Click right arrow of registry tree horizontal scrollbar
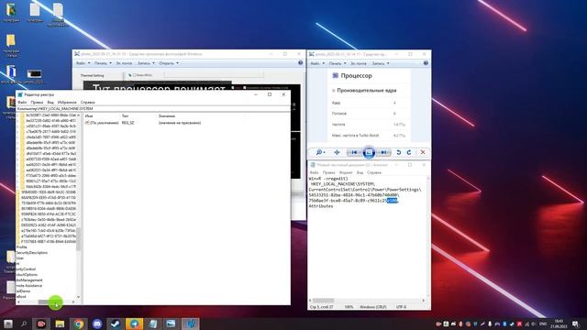The image size is (587, 330). [x=73, y=302]
